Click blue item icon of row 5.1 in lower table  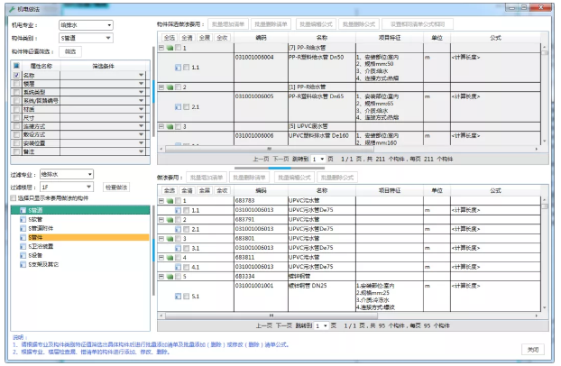(x=178, y=297)
